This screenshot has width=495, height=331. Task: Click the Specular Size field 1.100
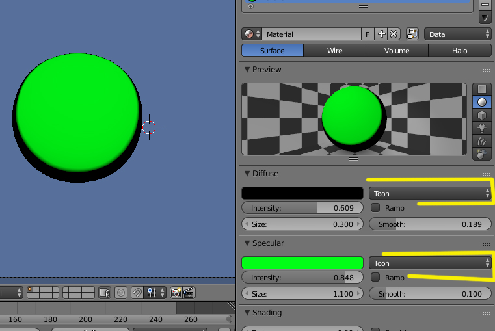point(302,294)
